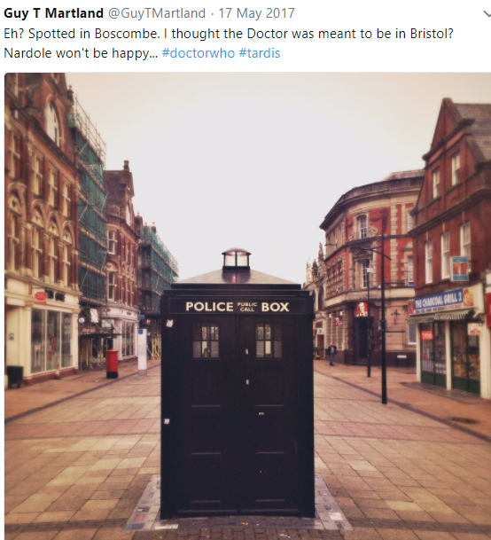Open the tweet options chevron menu
The width and height of the screenshot is (491, 540).
487,14
